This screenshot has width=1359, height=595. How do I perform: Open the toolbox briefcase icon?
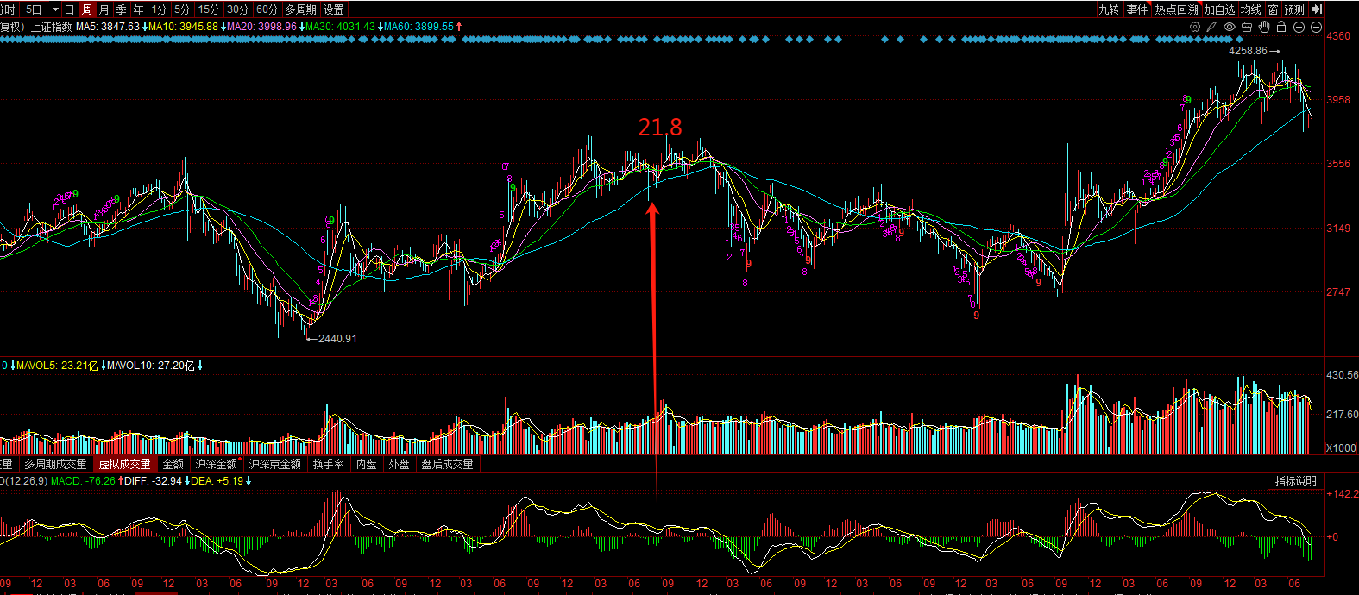coord(1247,27)
